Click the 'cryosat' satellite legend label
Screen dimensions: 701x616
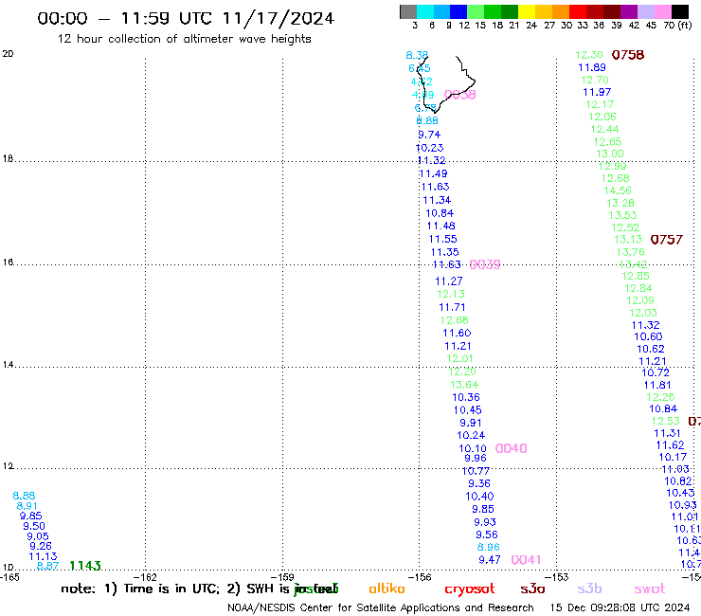click(x=470, y=589)
